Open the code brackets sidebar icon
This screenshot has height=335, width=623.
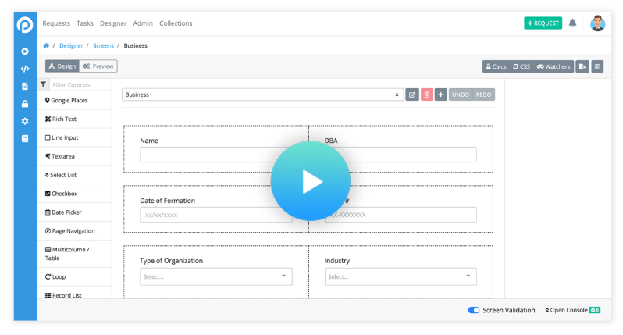[x=25, y=69]
